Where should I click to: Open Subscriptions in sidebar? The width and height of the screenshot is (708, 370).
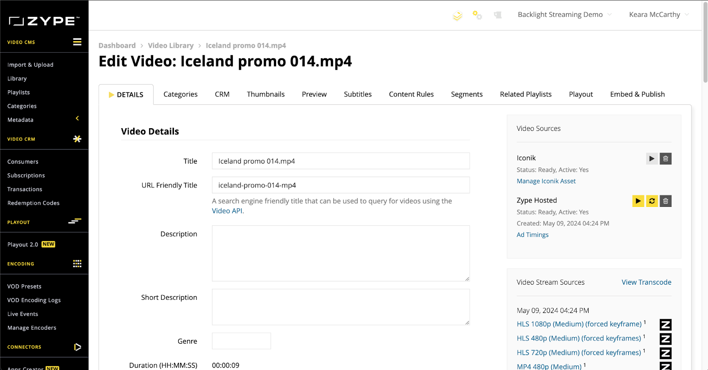26,175
